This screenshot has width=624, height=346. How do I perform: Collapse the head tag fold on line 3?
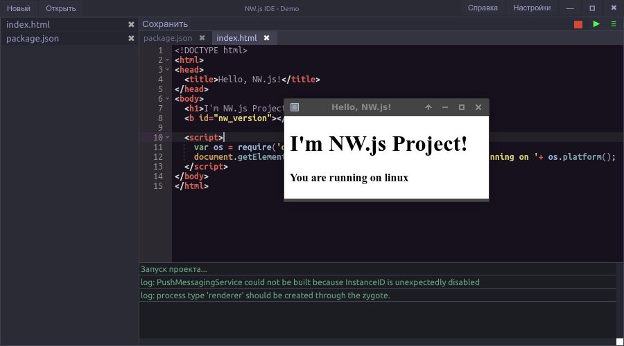click(168, 69)
